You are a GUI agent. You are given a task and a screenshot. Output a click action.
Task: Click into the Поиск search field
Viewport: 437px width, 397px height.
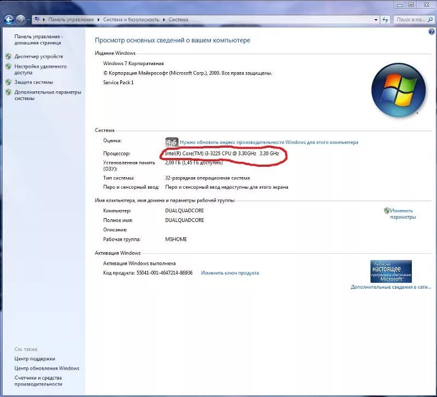pyautogui.click(x=410, y=20)
